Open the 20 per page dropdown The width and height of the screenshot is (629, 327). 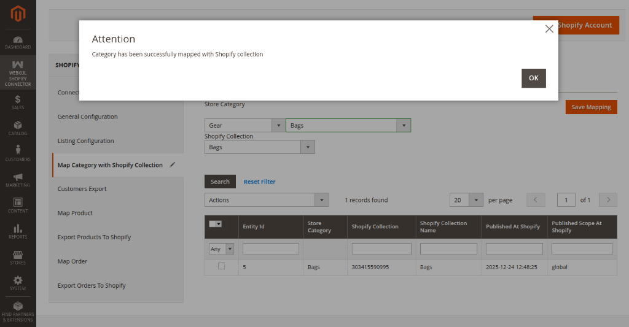[466, 200]
